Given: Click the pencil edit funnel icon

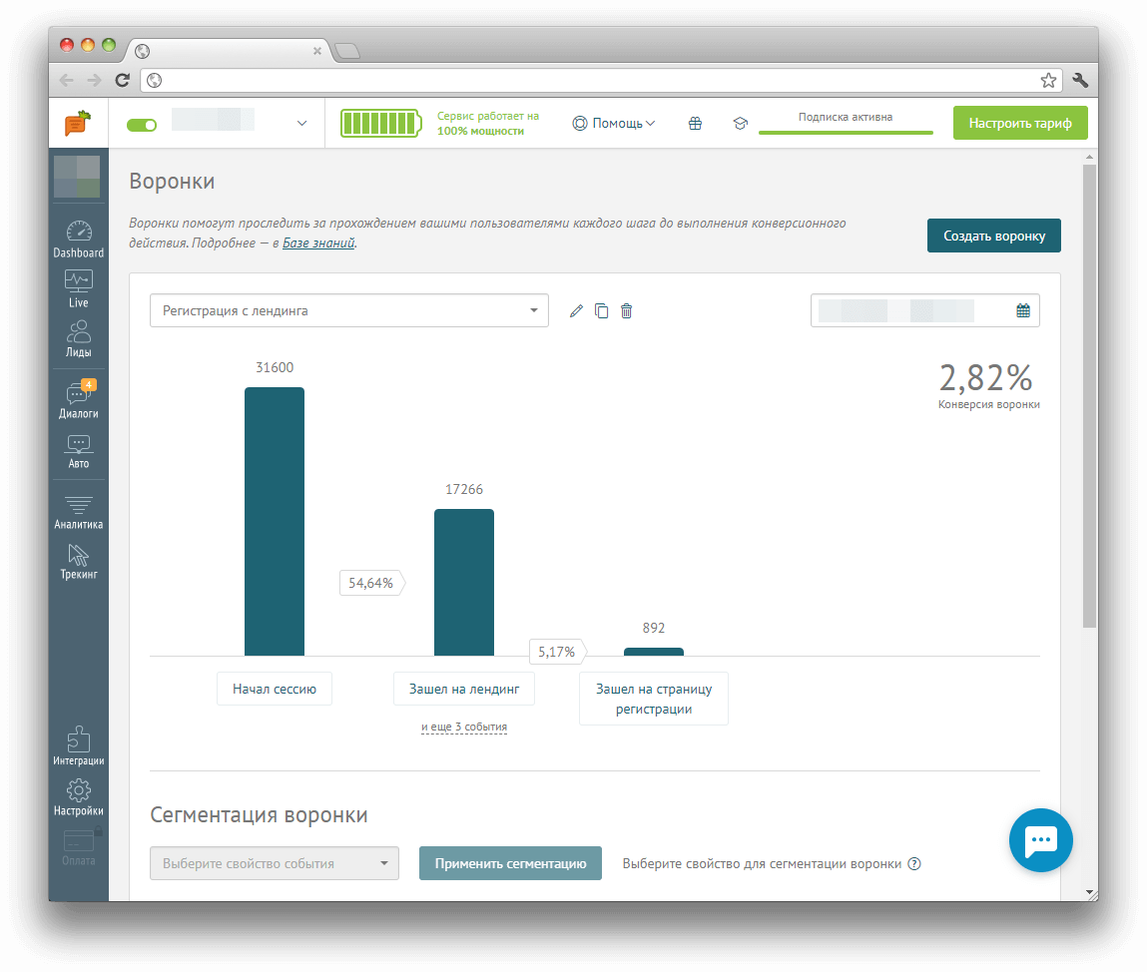Looking at the screenshot, I should [576, 311].
